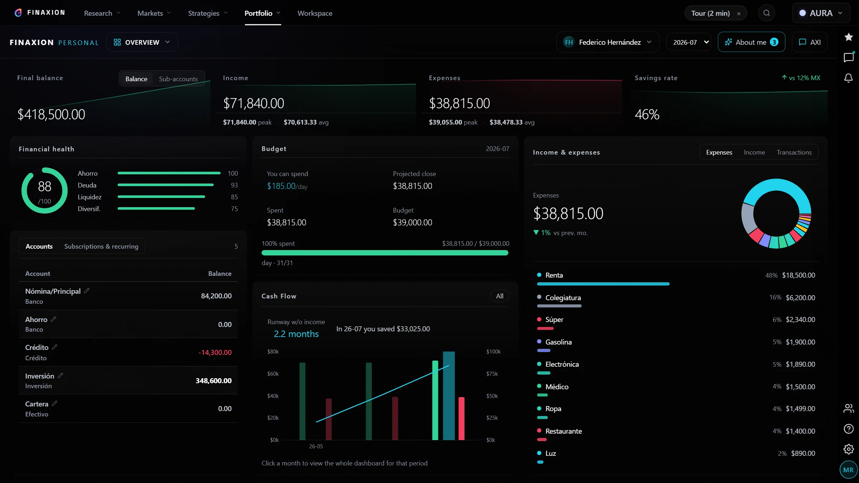859x483 pixels.
Task: Open the chat message icon in sidebar
Action: click(849, 57)
